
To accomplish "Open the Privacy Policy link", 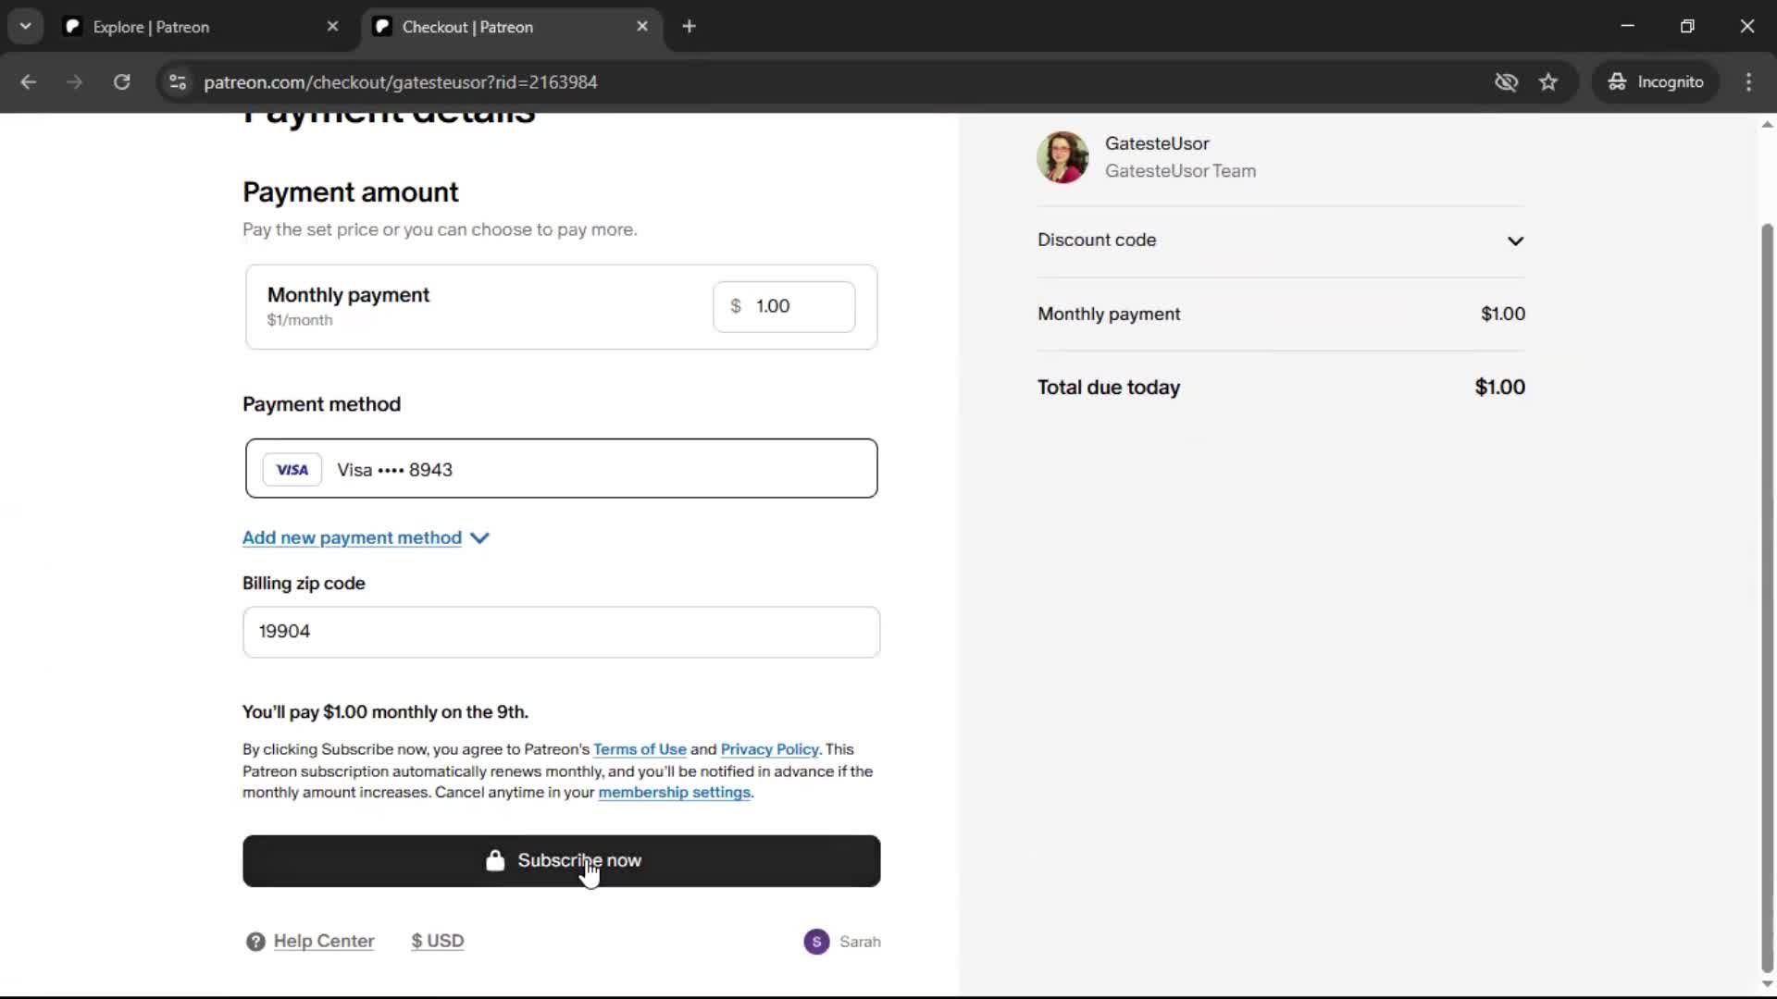I will click(769, 749).
